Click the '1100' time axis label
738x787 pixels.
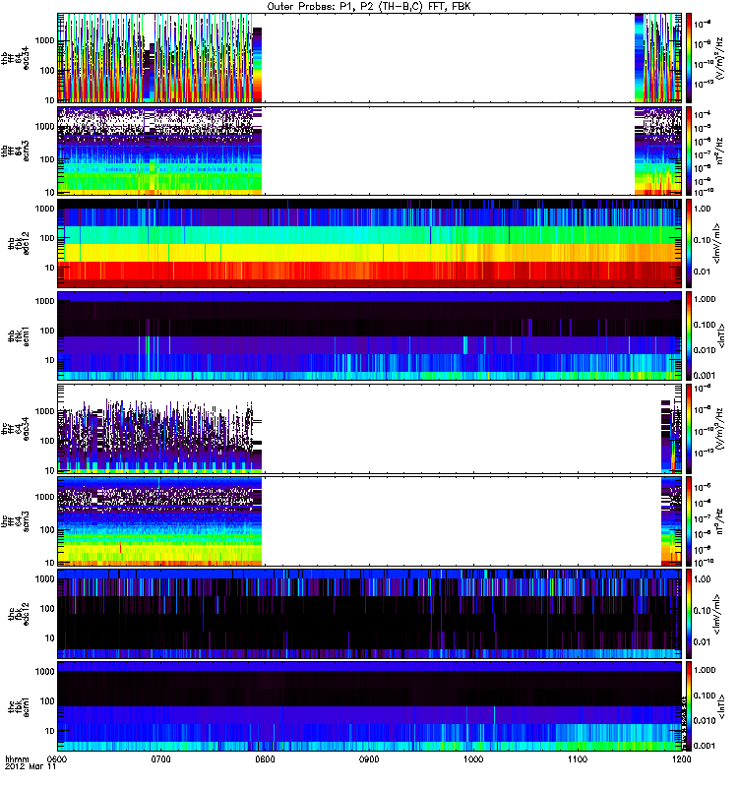coord(577,759)
